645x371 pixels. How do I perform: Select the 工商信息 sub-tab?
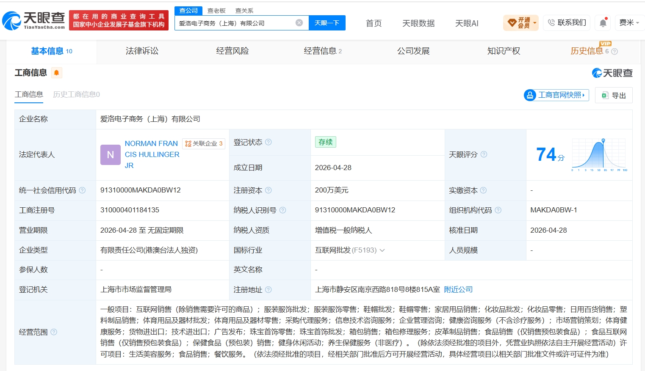29,94
